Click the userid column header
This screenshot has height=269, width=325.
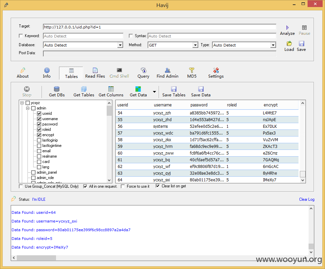point(123,105)
